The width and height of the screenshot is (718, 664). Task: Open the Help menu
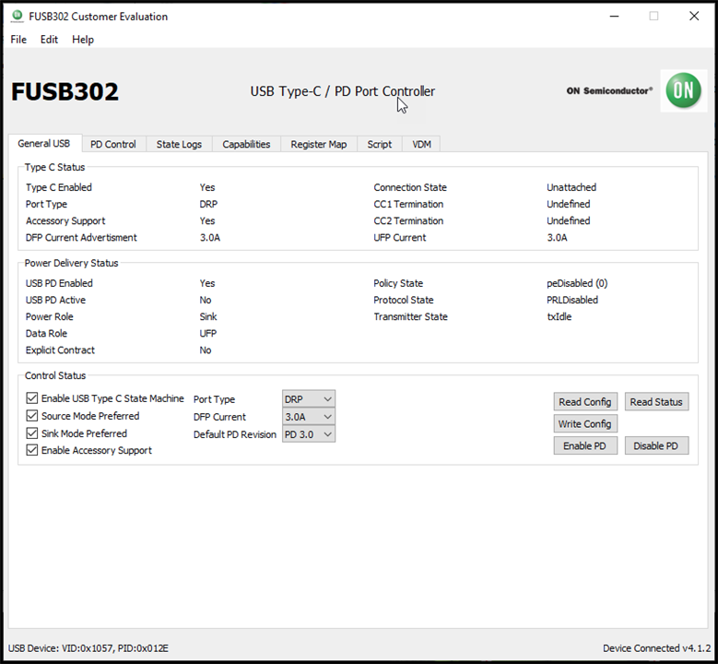pyautogui.click(x=83, y=40)
